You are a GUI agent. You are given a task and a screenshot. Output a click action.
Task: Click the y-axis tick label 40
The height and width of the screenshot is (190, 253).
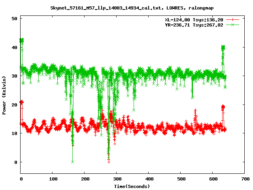14,47
